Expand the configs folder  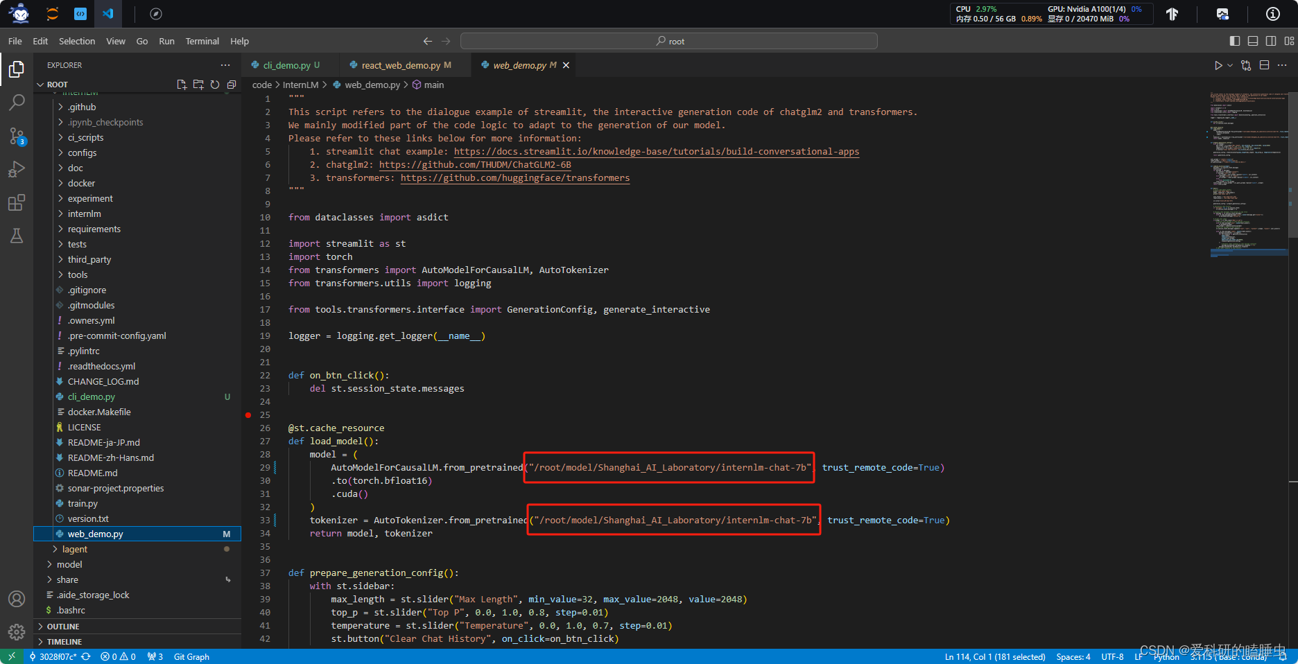coord(82,153)
